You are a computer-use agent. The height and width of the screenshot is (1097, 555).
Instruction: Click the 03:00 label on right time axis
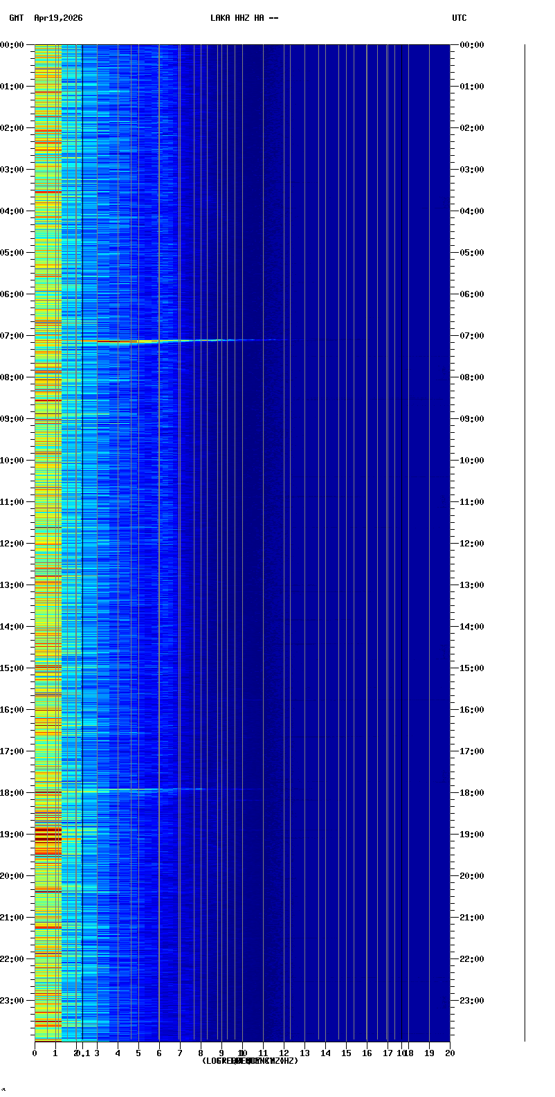pyautogui.click(x=472, y=170)
